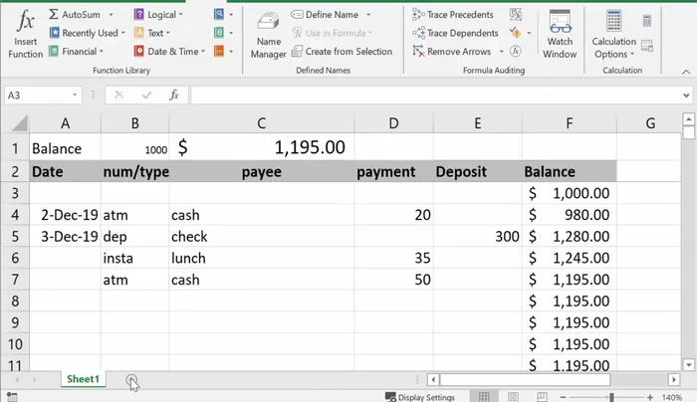The image size is (697, 402).
Task: Click the Lookup & Reference functions icon
Action: pyautogui.click(x=218, y=15)
